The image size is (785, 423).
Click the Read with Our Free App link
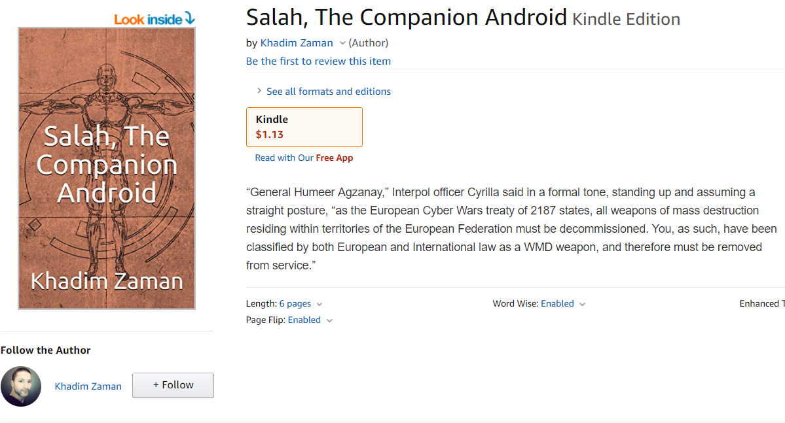pyautogui.click(x=304, y=158)
